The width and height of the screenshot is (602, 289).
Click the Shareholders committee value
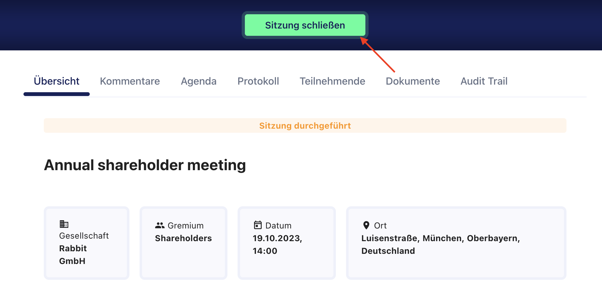coord(183,238)
